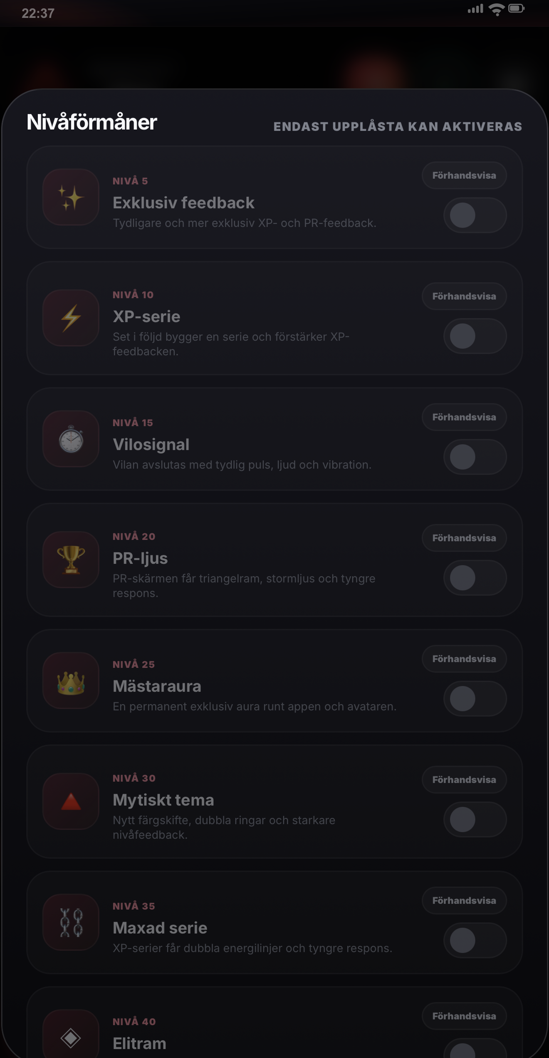Toggle the Mytiskt tema switch

[475, 819]
